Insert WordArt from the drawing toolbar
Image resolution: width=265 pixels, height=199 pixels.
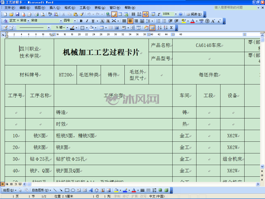[91, 190]
